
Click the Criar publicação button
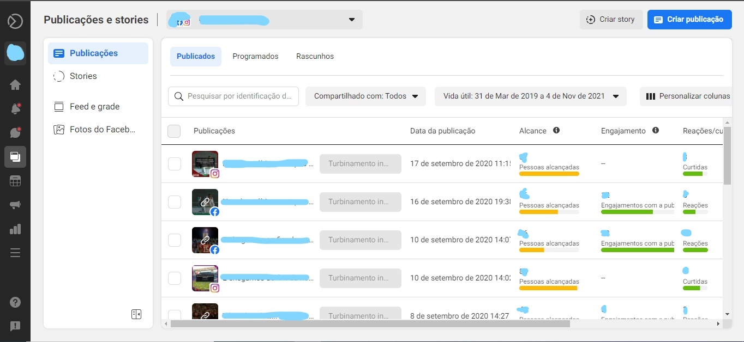[x=689, y=19]
